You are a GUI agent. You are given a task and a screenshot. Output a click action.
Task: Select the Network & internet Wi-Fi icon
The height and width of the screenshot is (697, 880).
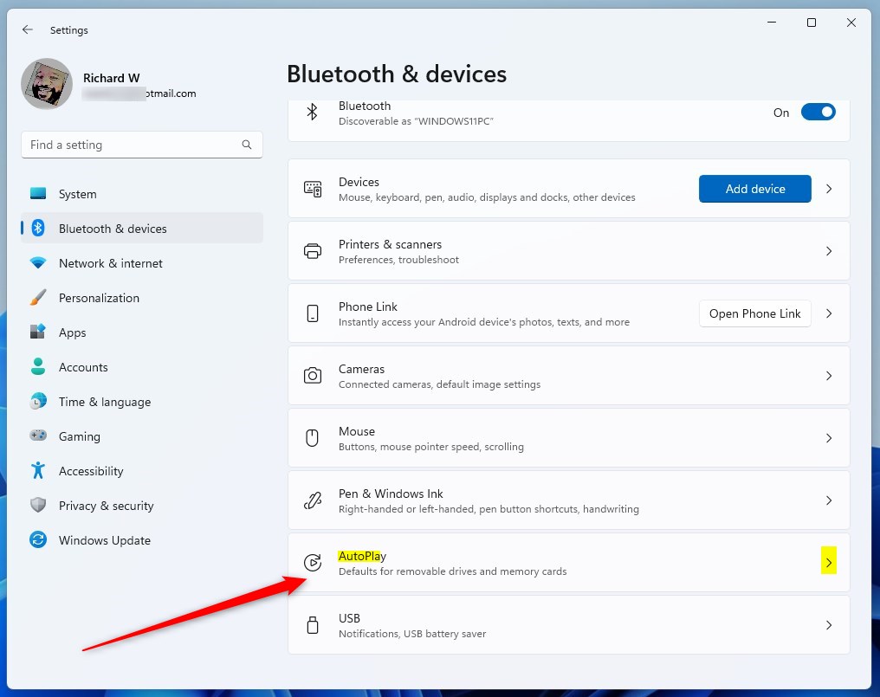(x=38, y=263)
